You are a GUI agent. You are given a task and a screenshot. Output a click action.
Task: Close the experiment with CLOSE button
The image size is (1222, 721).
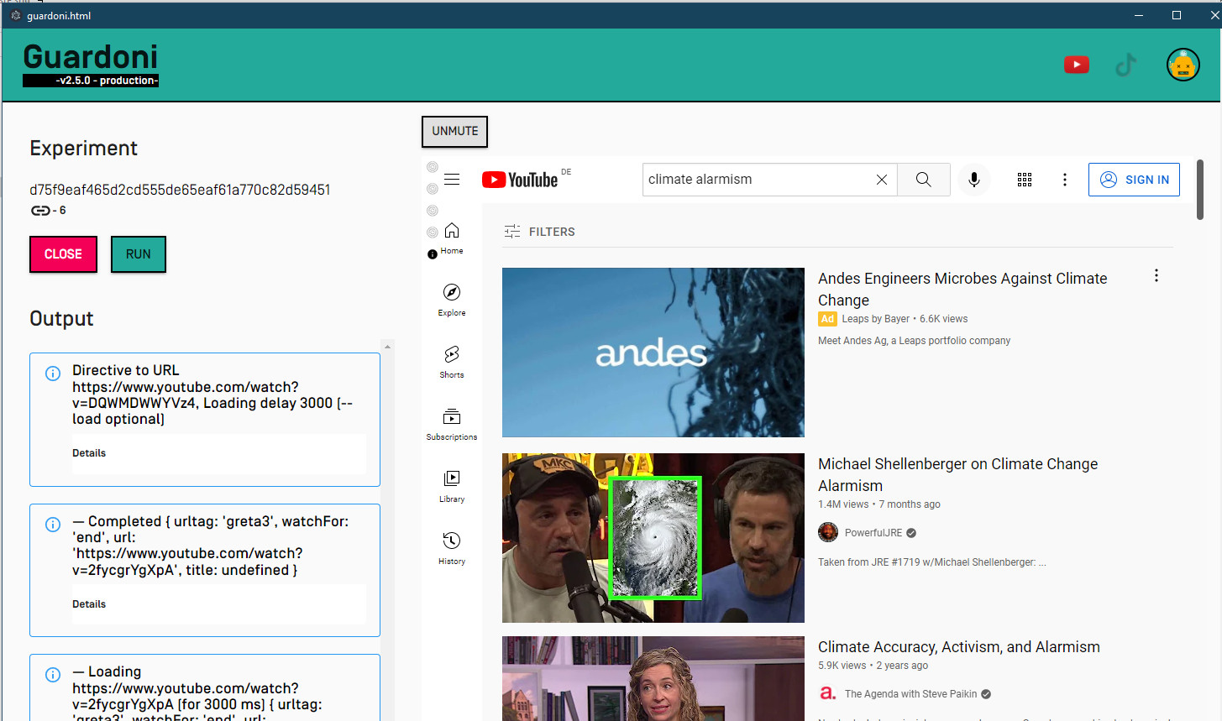tap(63, 254)
